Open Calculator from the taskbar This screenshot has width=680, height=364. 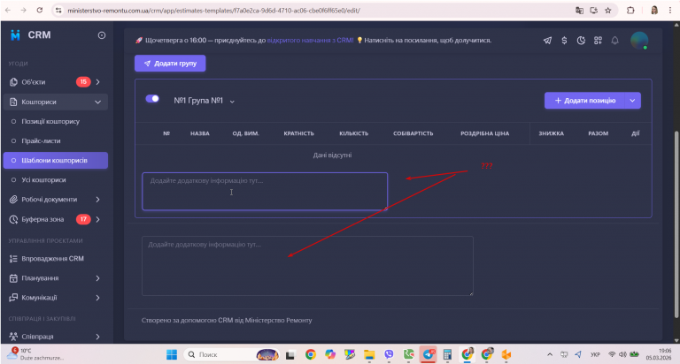point(447,354)
